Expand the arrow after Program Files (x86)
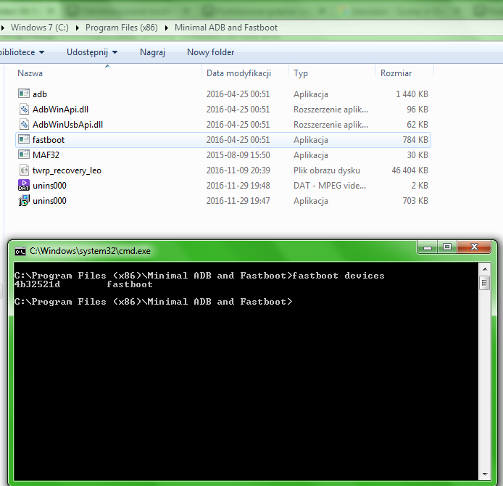The height and width of the screenshot is (486, 503). (168, 28)
